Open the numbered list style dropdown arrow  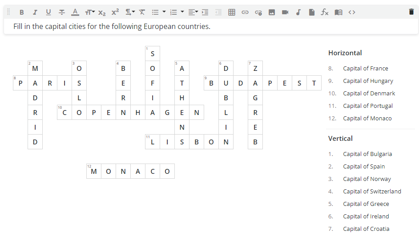click(x=182, y=12)
